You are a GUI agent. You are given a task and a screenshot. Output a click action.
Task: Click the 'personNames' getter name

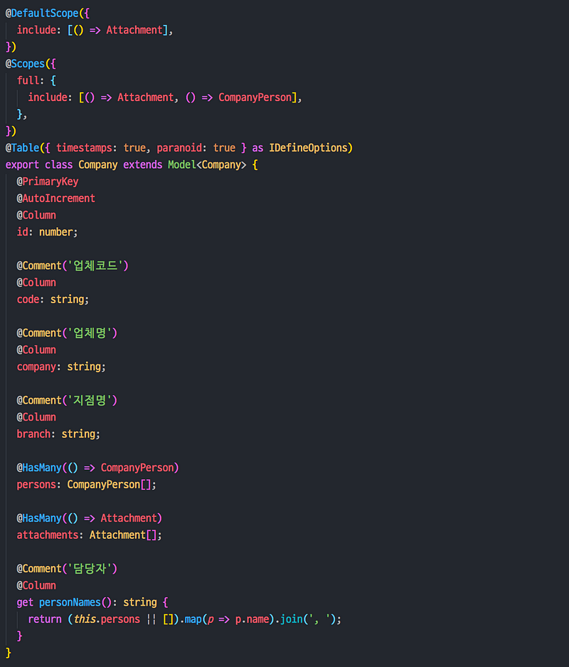coord(70,602)
